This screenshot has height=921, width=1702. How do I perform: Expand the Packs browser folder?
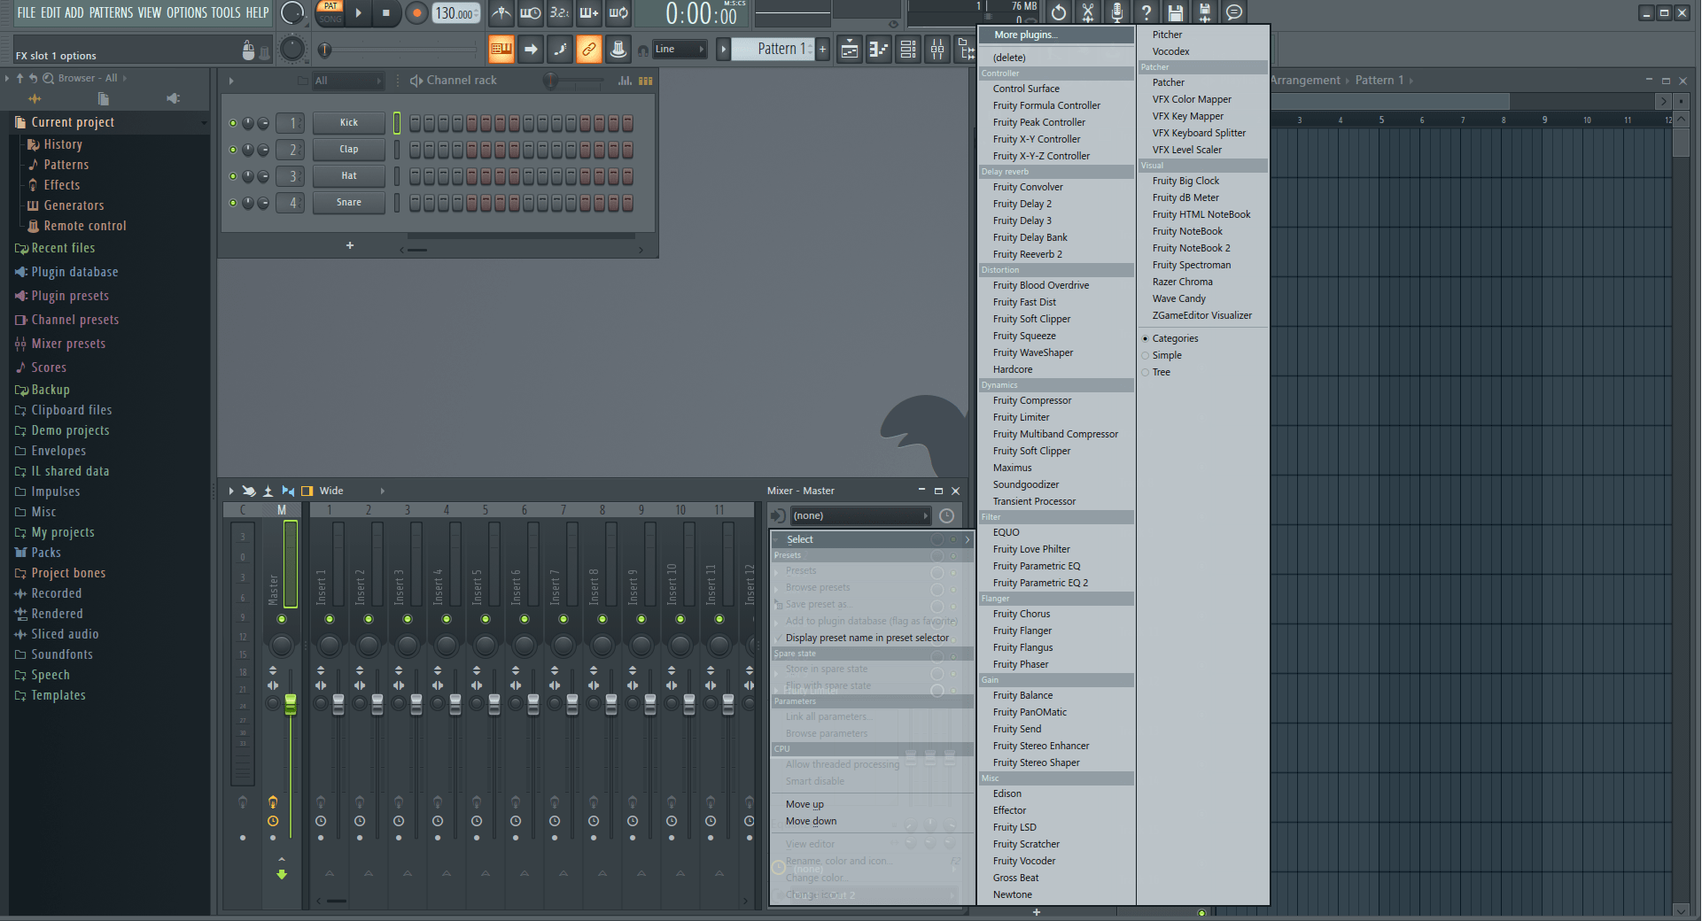pos(46,553)
